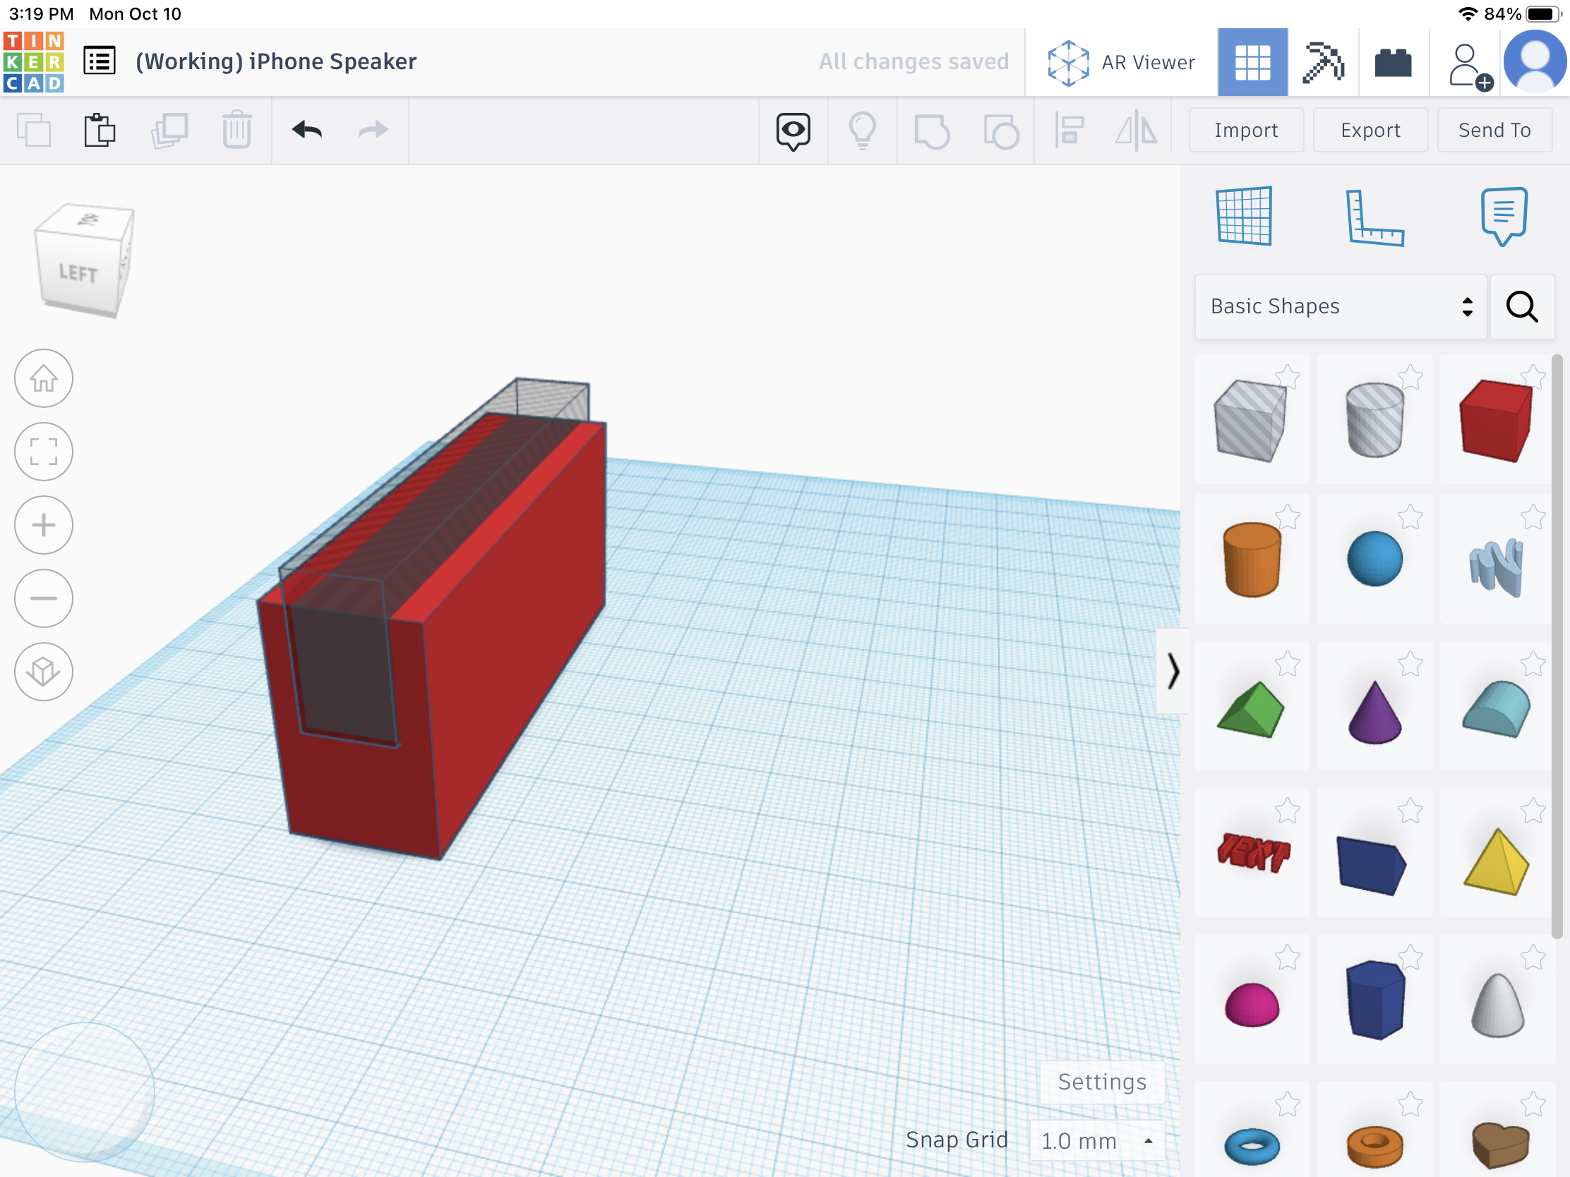Click the LEFT face of view cube
1570x1177 pixels.
tap(78, 274)
